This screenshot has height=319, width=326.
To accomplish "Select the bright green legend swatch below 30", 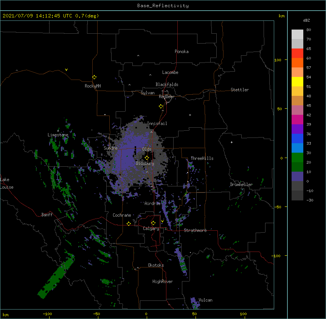I will point(297,158).
